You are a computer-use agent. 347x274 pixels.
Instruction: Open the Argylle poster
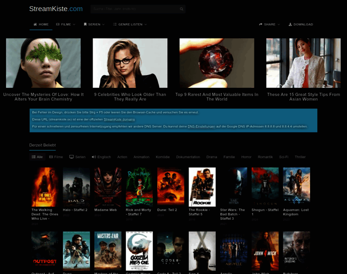pyautogui.click(x=233, y=251)
